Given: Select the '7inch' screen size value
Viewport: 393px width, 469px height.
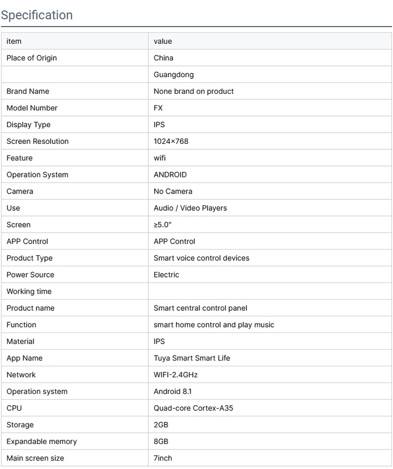Looking at the screenshot, I should pos(163,459).
